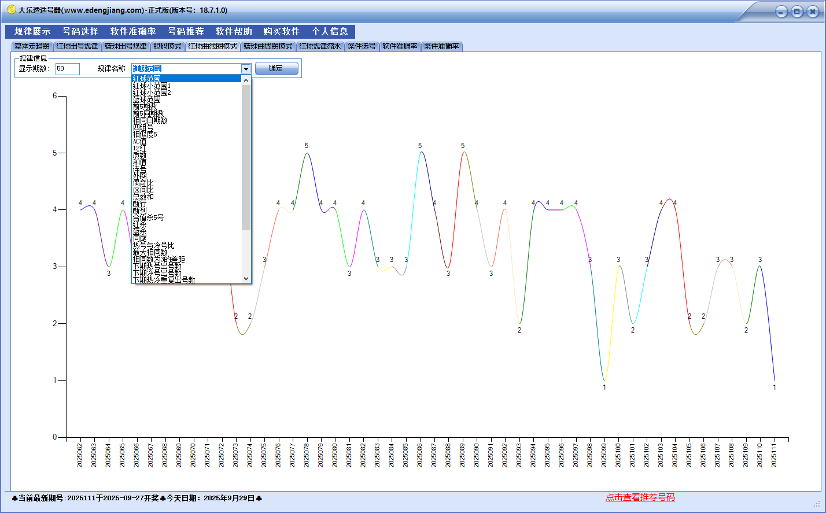Switch to the 蓝球曲线图模式 tab
The width and height of the screenshot is (826, 513).
point(268,46)
